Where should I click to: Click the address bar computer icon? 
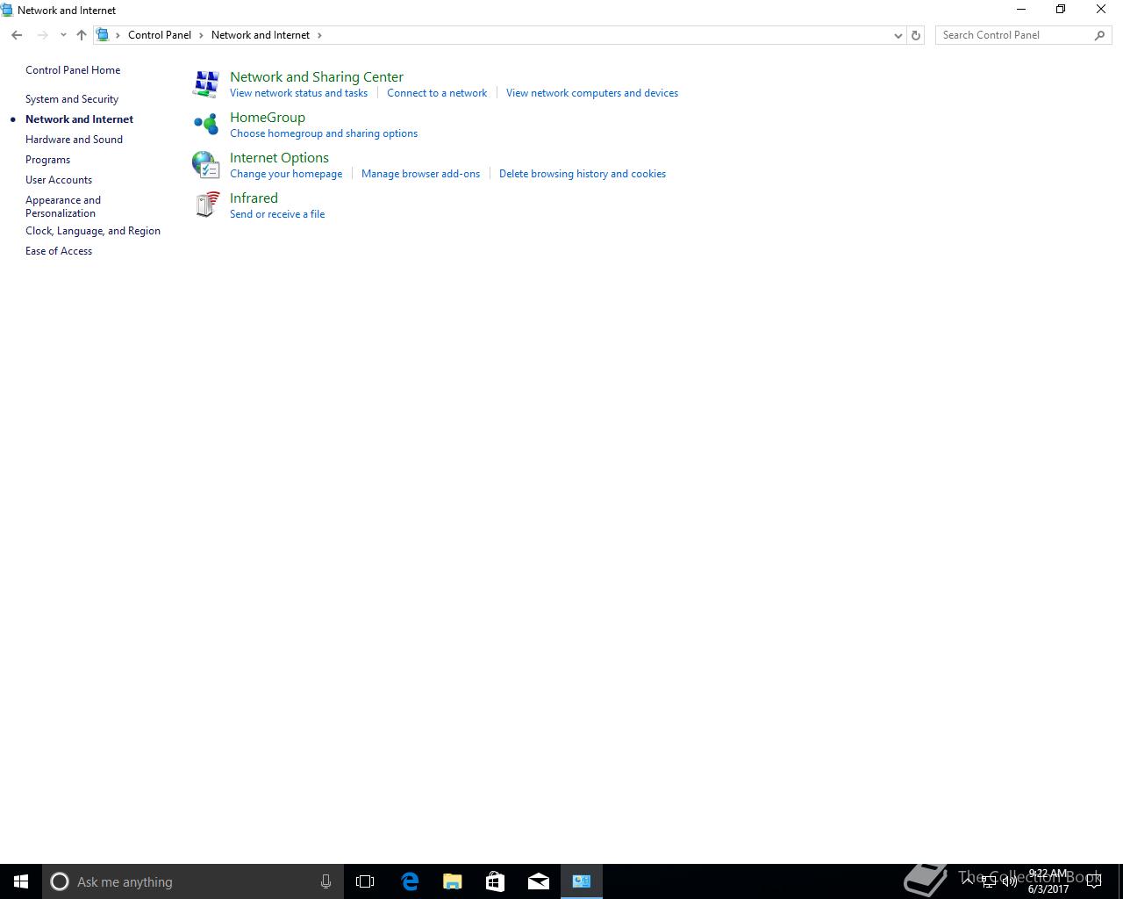[103, 35]
